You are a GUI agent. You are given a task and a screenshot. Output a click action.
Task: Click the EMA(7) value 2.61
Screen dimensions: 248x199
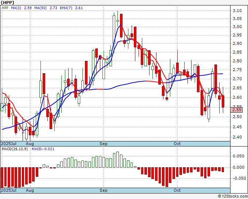tap(79, 8)
